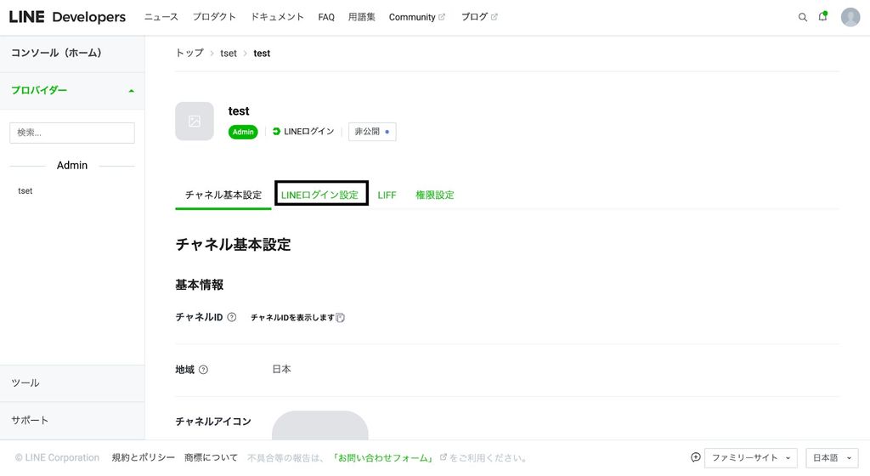Click the tset breadcrumb
870x476 pixels.
click(228, 54)
